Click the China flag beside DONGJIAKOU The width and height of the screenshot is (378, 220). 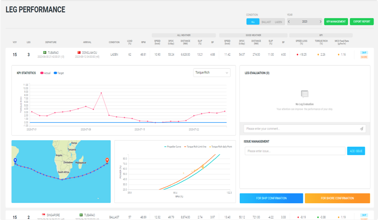79,52
